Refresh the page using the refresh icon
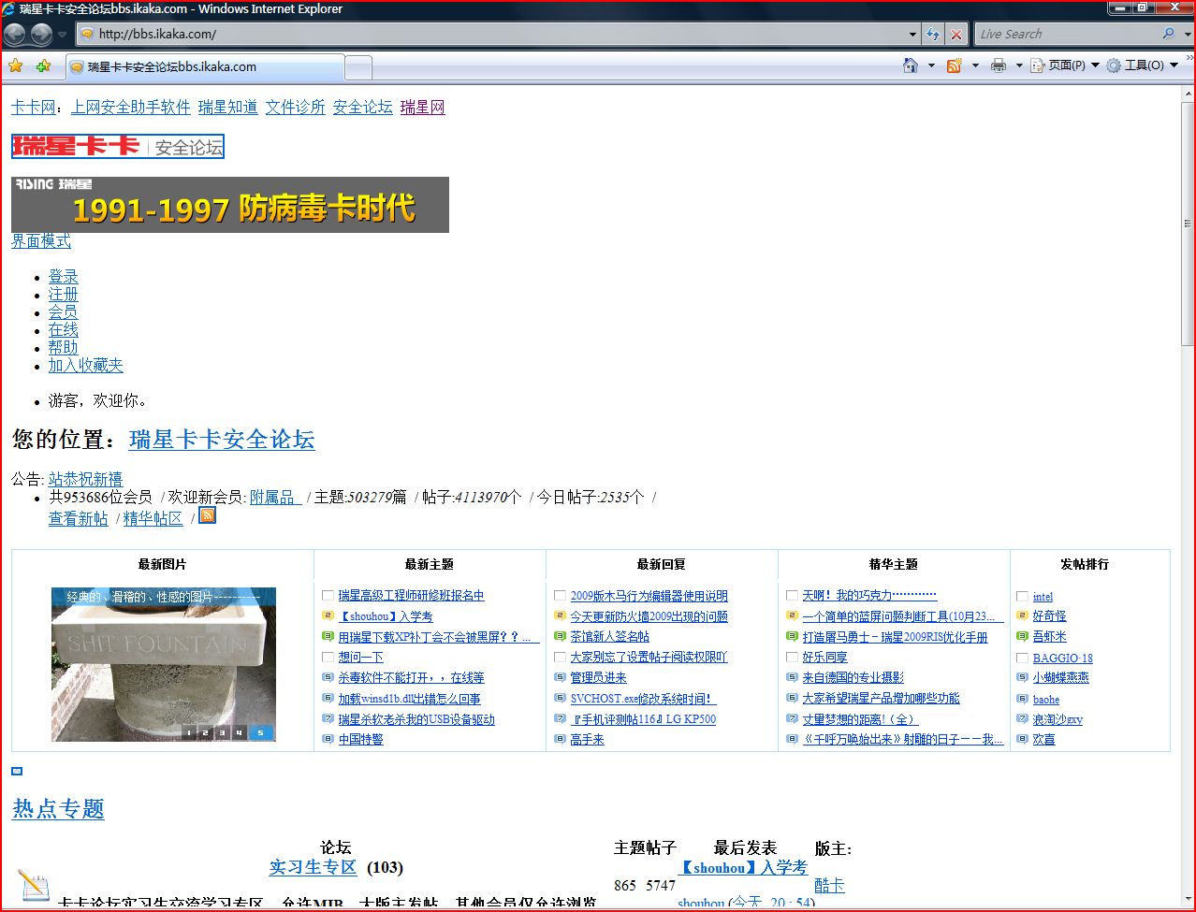This screenshot has height=912, width=1196. click(x=933, y=34)
